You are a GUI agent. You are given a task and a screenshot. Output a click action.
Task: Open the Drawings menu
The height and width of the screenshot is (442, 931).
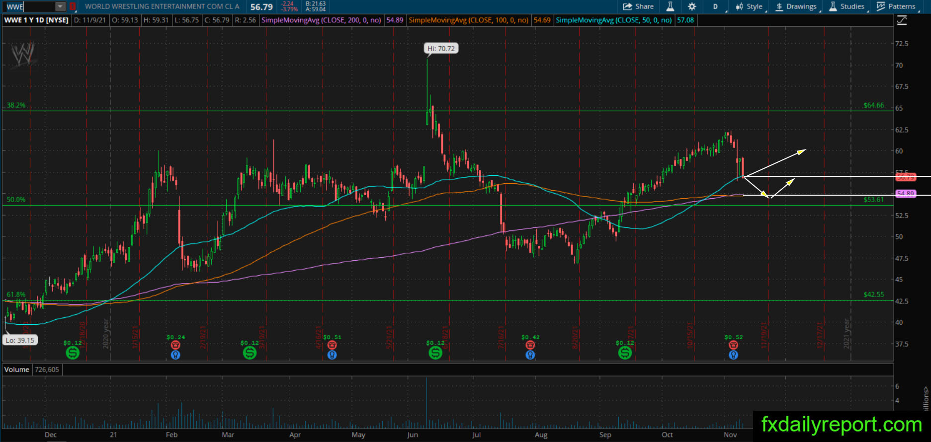(796, 6)
